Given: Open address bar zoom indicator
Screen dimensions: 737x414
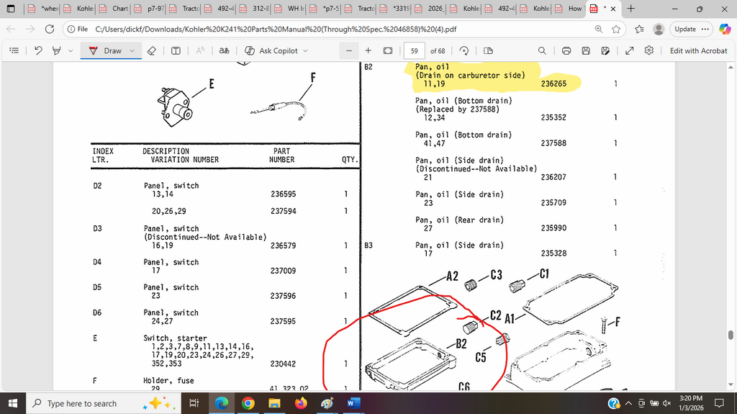Looking at the screenshot, I should [599, 30].
